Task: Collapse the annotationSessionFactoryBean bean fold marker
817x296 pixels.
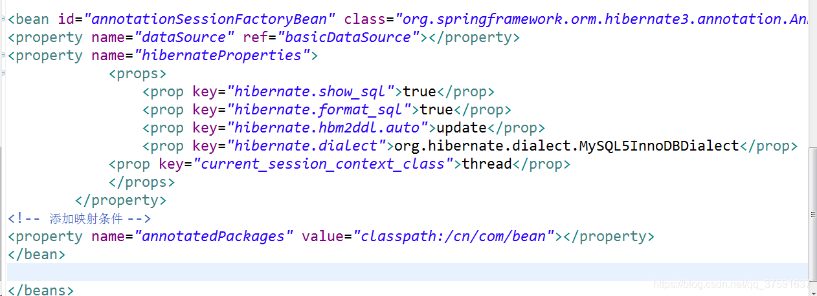Action: pyautogui.click(x=3, y=19)
